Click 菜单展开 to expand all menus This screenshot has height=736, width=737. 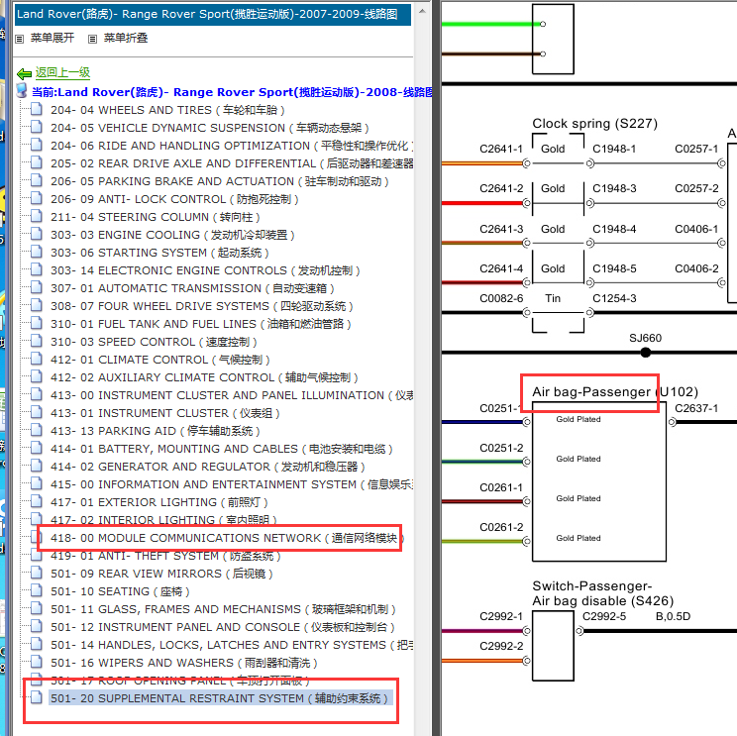53,38
